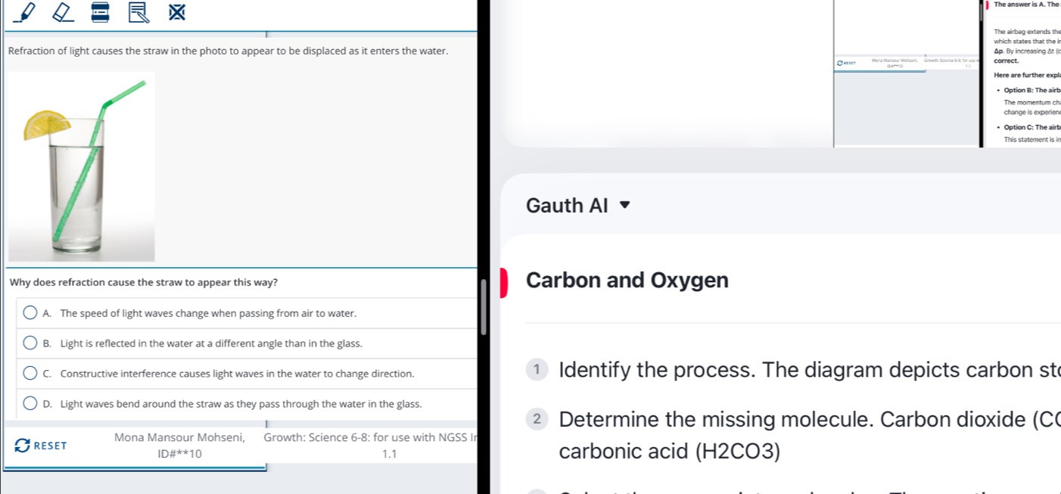Viewport: 1061px width, 494px height.
Task: Select the eraser tool
Action: [x=62, y=14]
